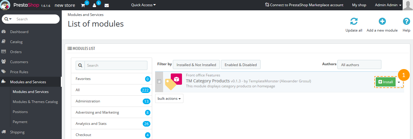Open the Orders menu
Image resolution: width=413 pixels, height=139 pixels.
pos(16,52)
